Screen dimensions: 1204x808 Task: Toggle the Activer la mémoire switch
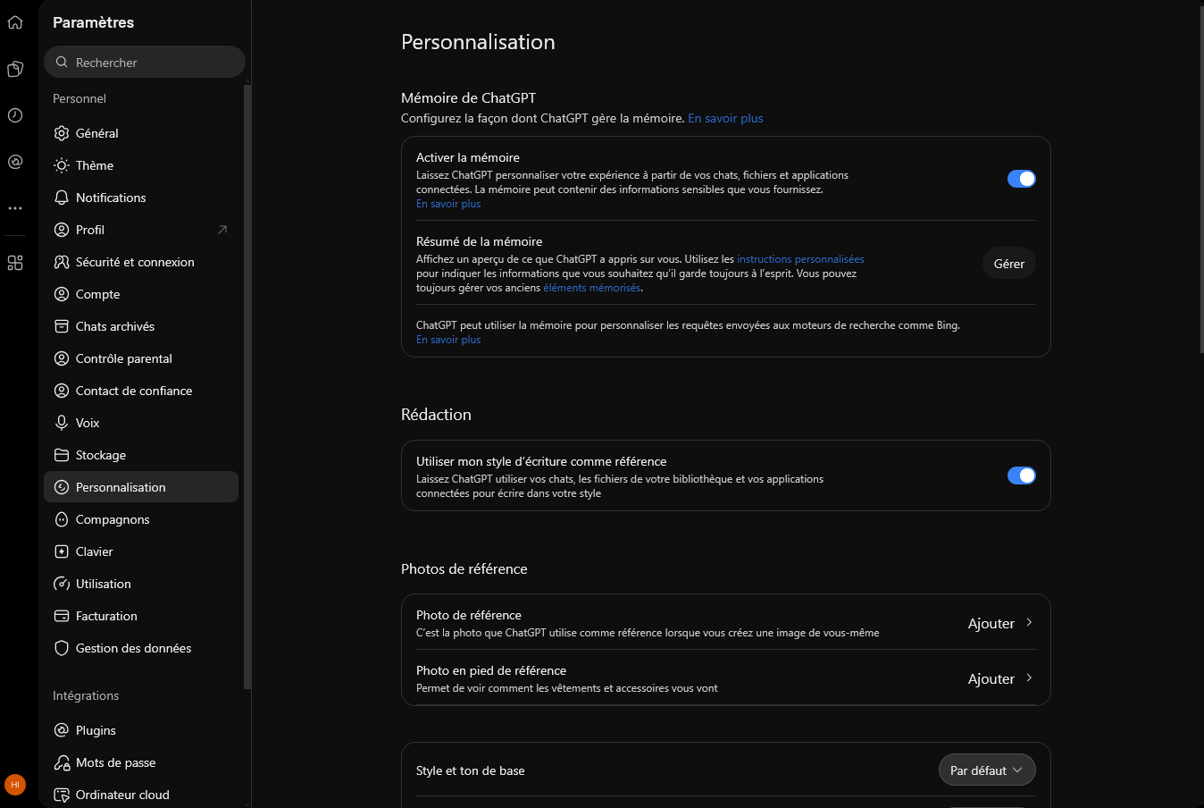pyautogui.click(x=1022, y=179)
